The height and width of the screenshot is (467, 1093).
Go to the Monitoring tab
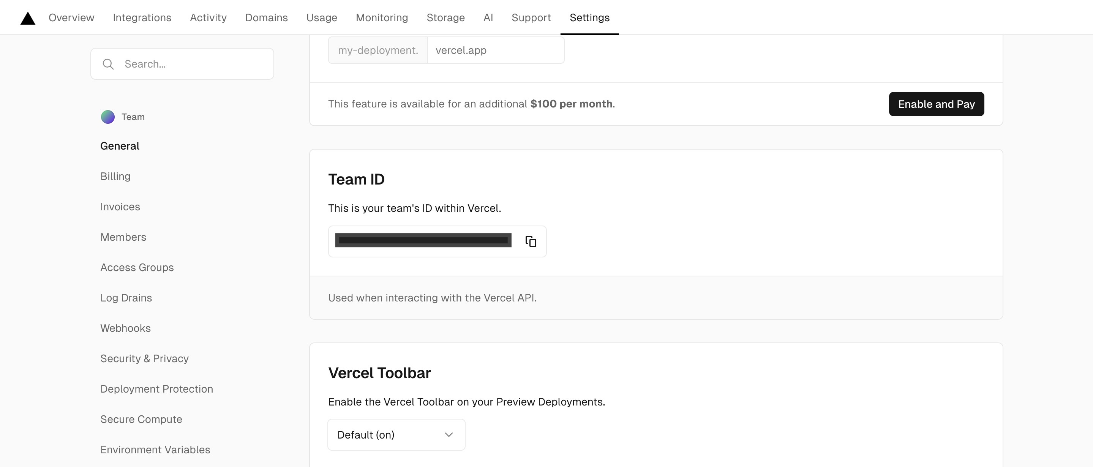point(381,17)
